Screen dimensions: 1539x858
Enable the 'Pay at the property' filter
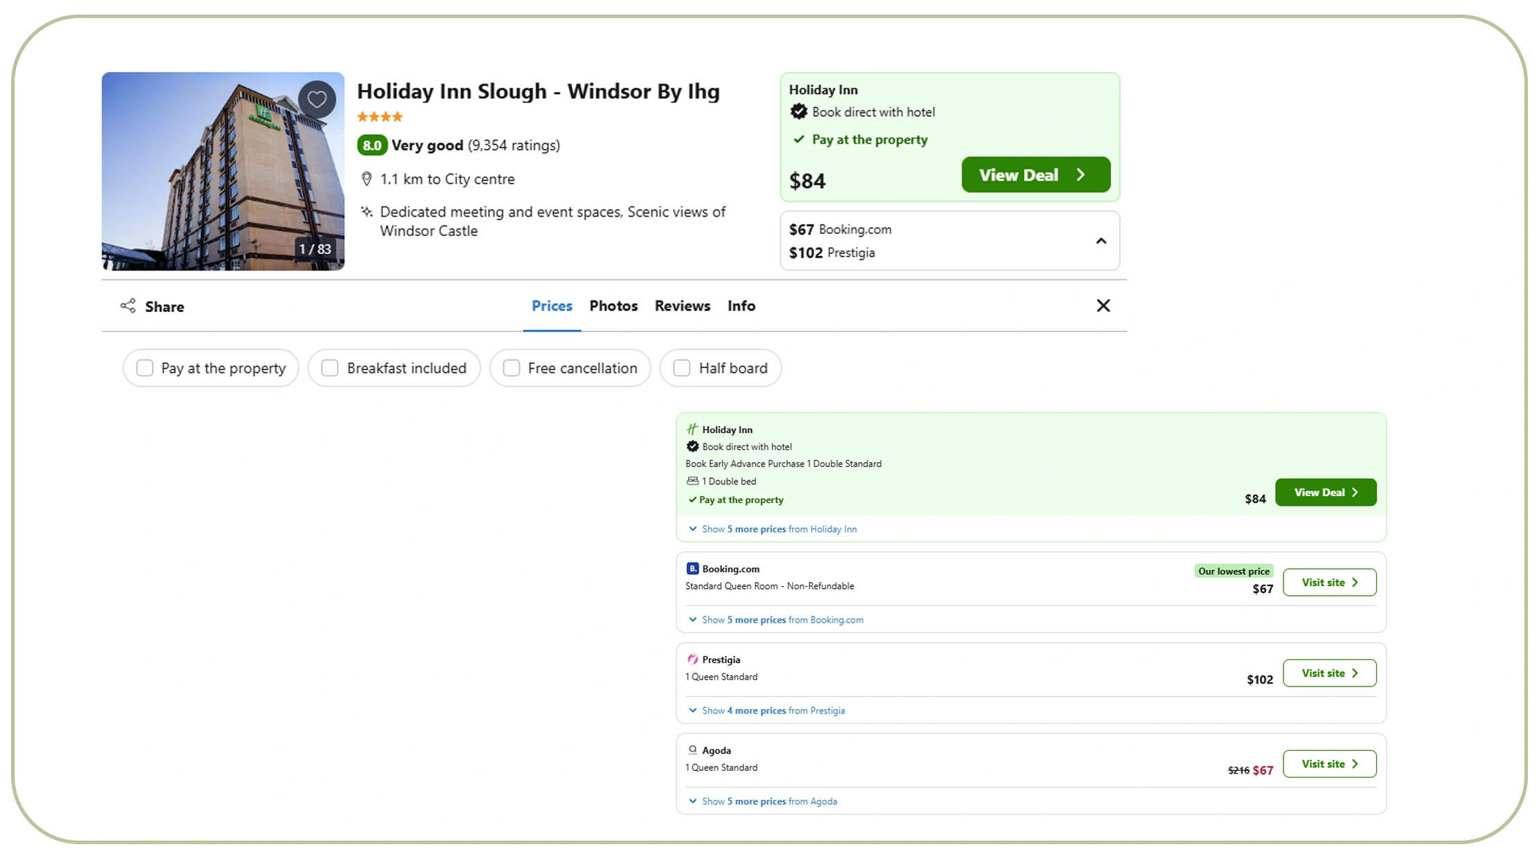pos(144,368)
